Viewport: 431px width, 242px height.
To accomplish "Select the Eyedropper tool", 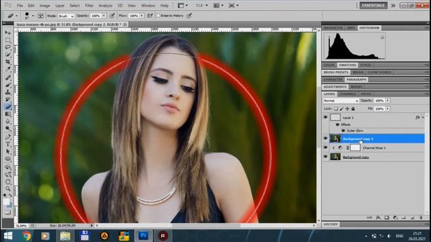I will [7, 69].
